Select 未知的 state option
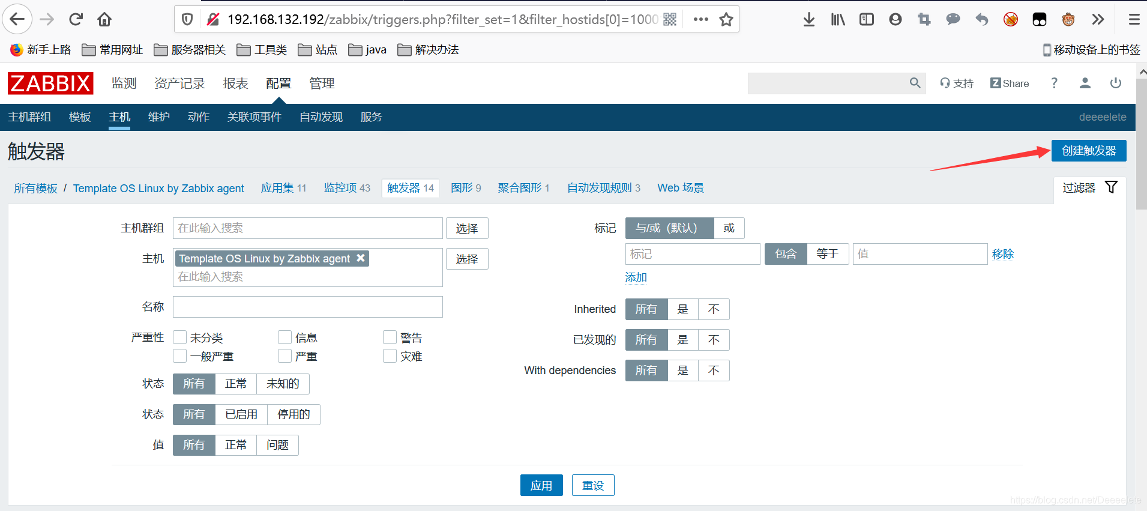This screenshot has height=511, width=1147. coord(283,384)
